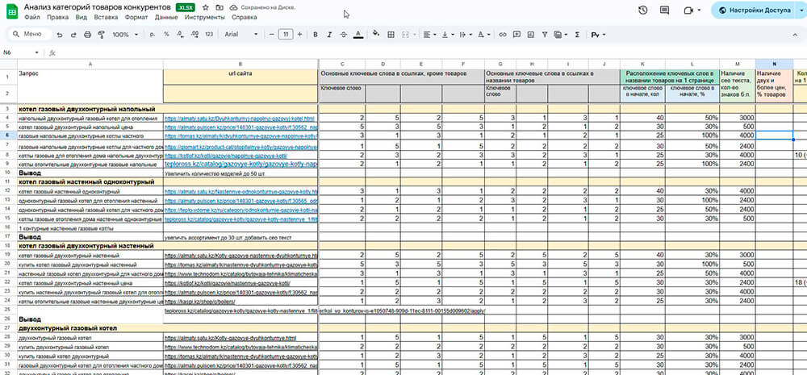
Task: Click the print icon
Action: tap(87, 35)
